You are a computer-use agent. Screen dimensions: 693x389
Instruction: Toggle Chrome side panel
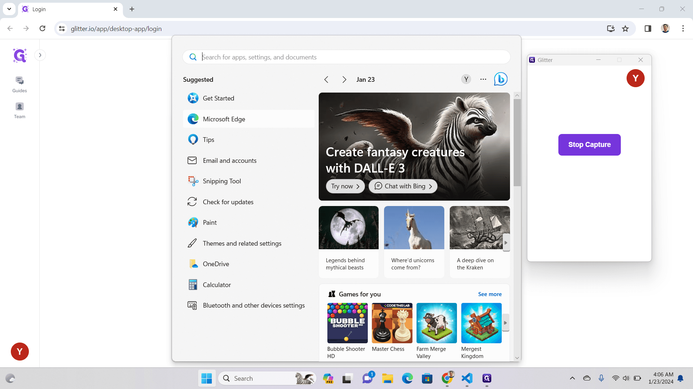[648, 28]
